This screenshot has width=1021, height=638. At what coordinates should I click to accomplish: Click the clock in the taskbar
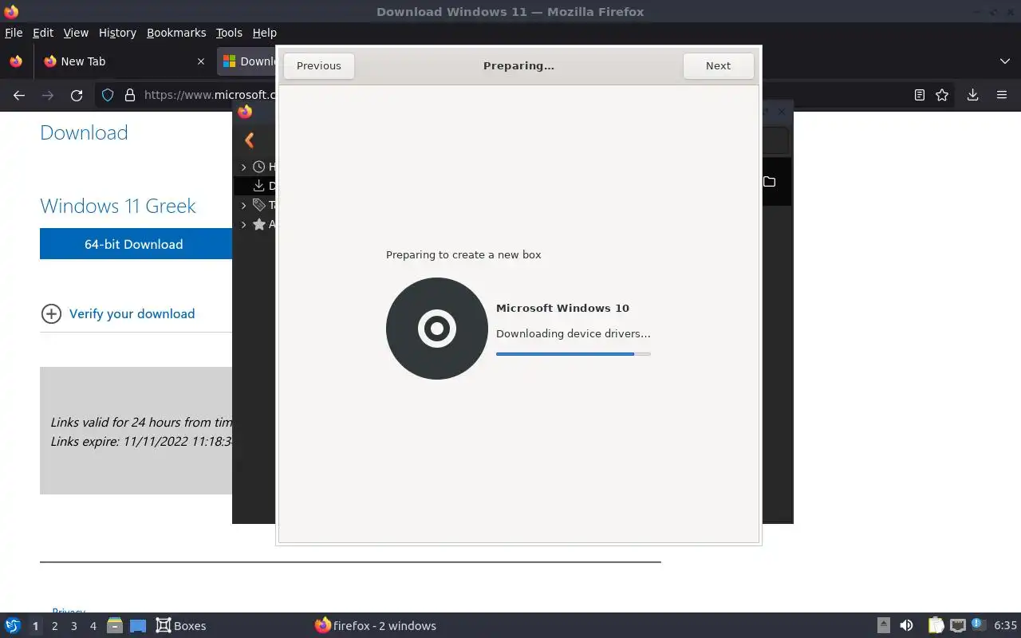[1005, 625]
